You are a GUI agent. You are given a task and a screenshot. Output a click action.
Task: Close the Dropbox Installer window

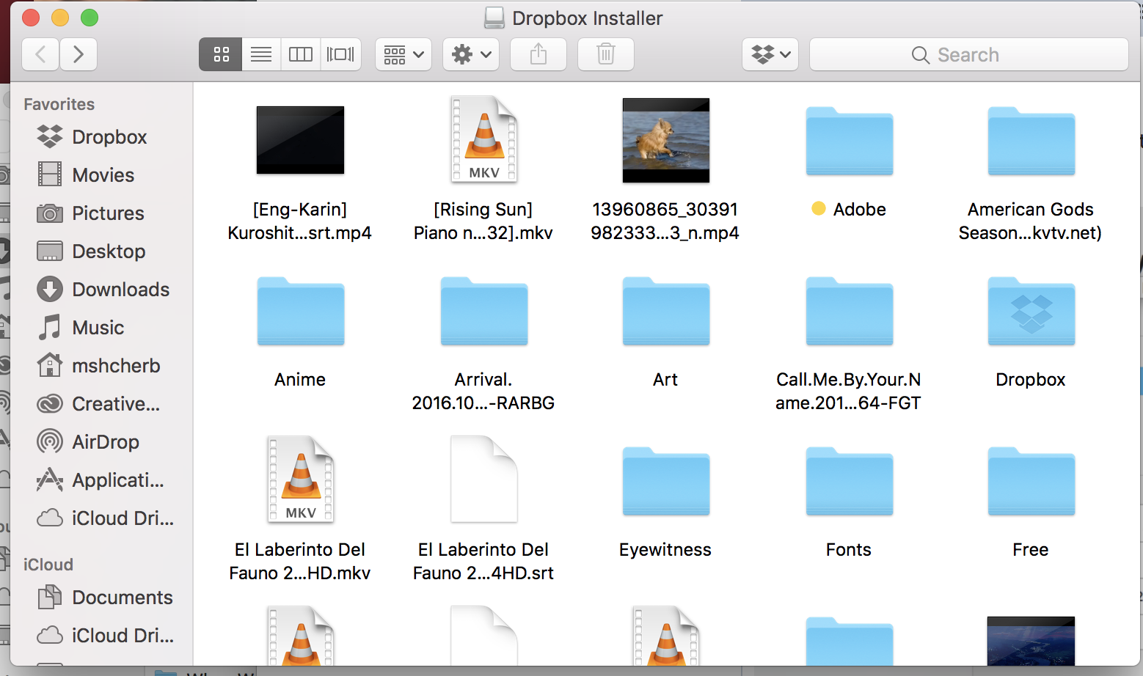pos(31,18)
